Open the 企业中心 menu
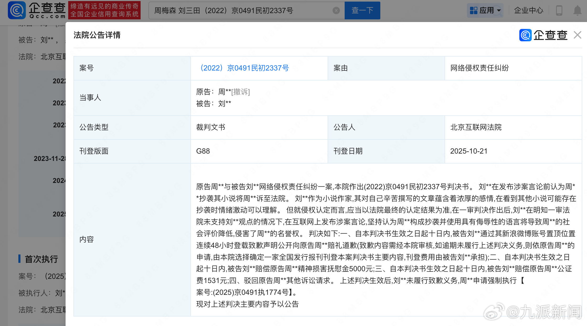 [x=529, y=10]
